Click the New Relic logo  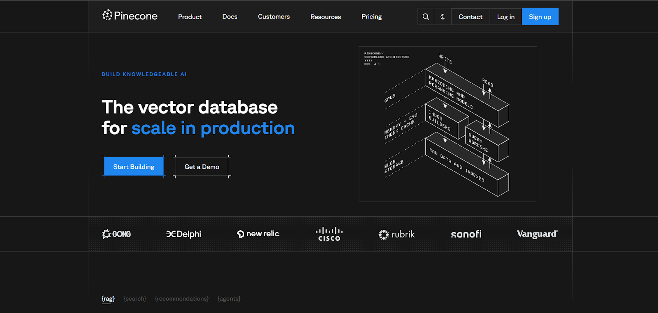point(258,234)
